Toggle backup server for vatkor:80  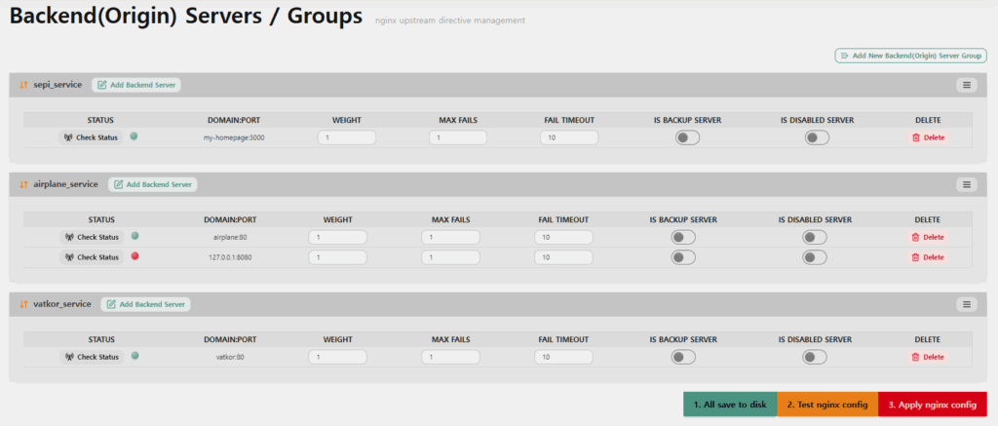(683, 357)
